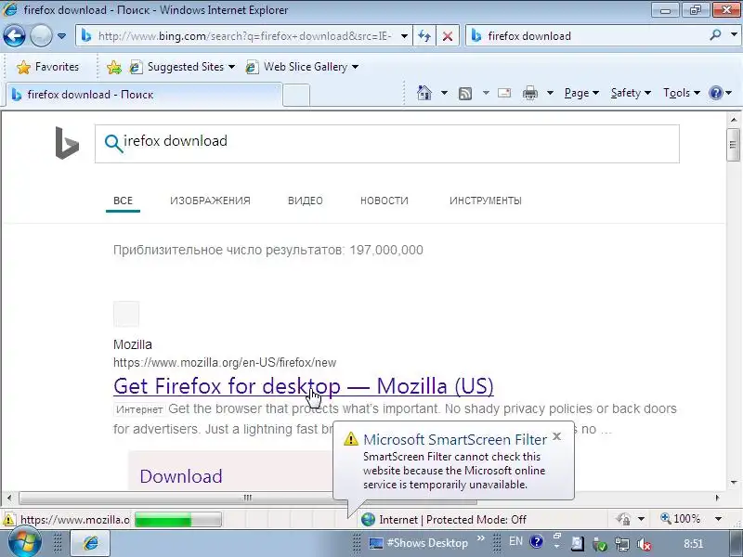Select the firefox download - Поиск tab
Viewport: 743px width, 557px height.
point(143,95)
